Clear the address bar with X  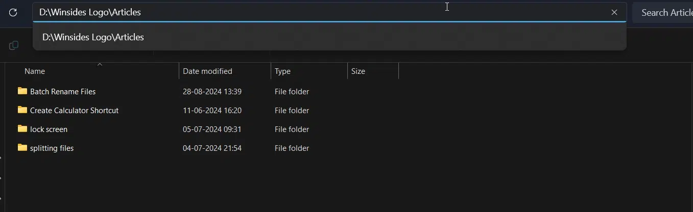coord(614,12)
